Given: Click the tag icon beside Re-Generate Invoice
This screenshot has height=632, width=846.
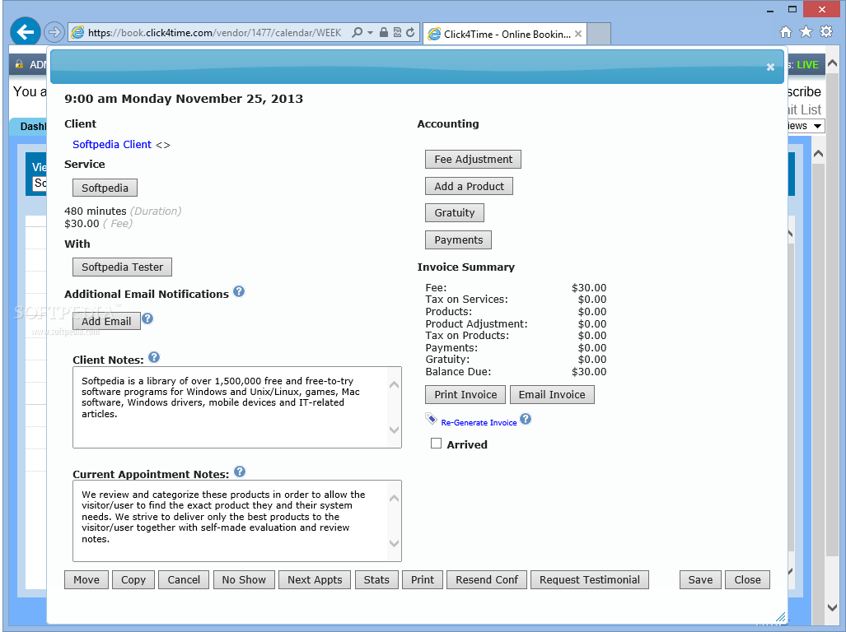Looking at the screenshot, I should (x=431, y=419).
